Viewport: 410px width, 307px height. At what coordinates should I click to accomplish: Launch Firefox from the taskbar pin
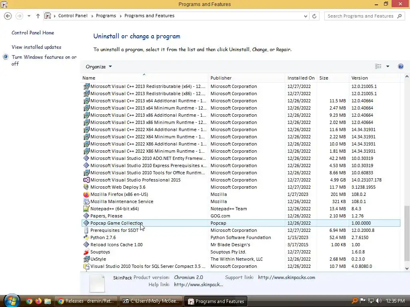(38, 301)
